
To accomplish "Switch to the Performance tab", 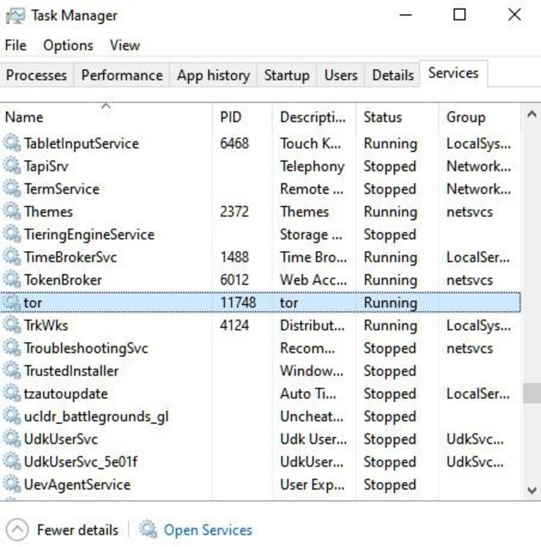I will click(122, 75).
